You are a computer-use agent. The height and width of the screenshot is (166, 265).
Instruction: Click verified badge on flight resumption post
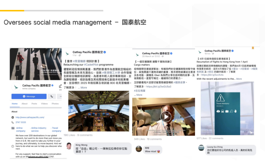click(233, 51)
